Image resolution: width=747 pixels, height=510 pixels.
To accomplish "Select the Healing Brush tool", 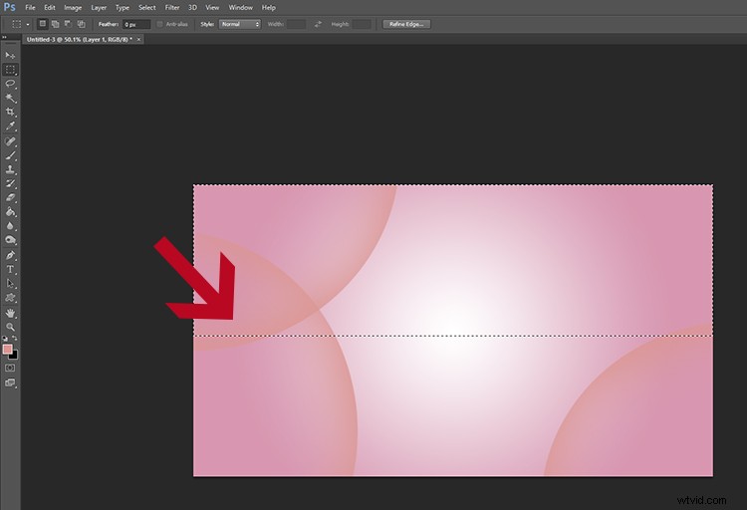I will point(10,141).
